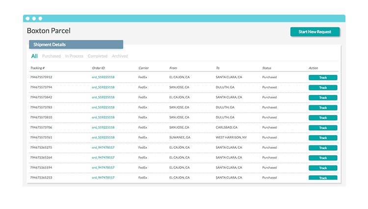Track shipment 794675573810
Image resolution: width=368 pixels, height=209 pixels.
[323, 118]
